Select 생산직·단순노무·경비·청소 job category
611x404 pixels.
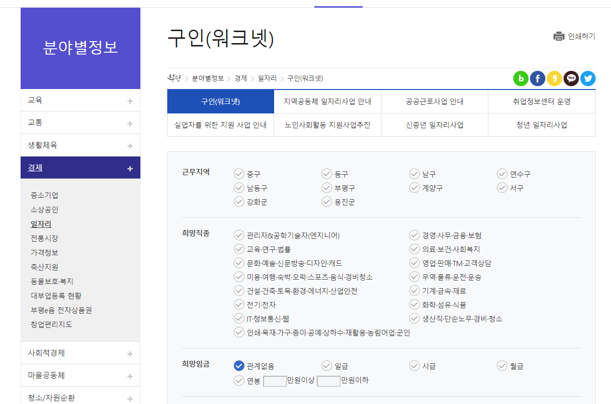(x=415, y=318)
